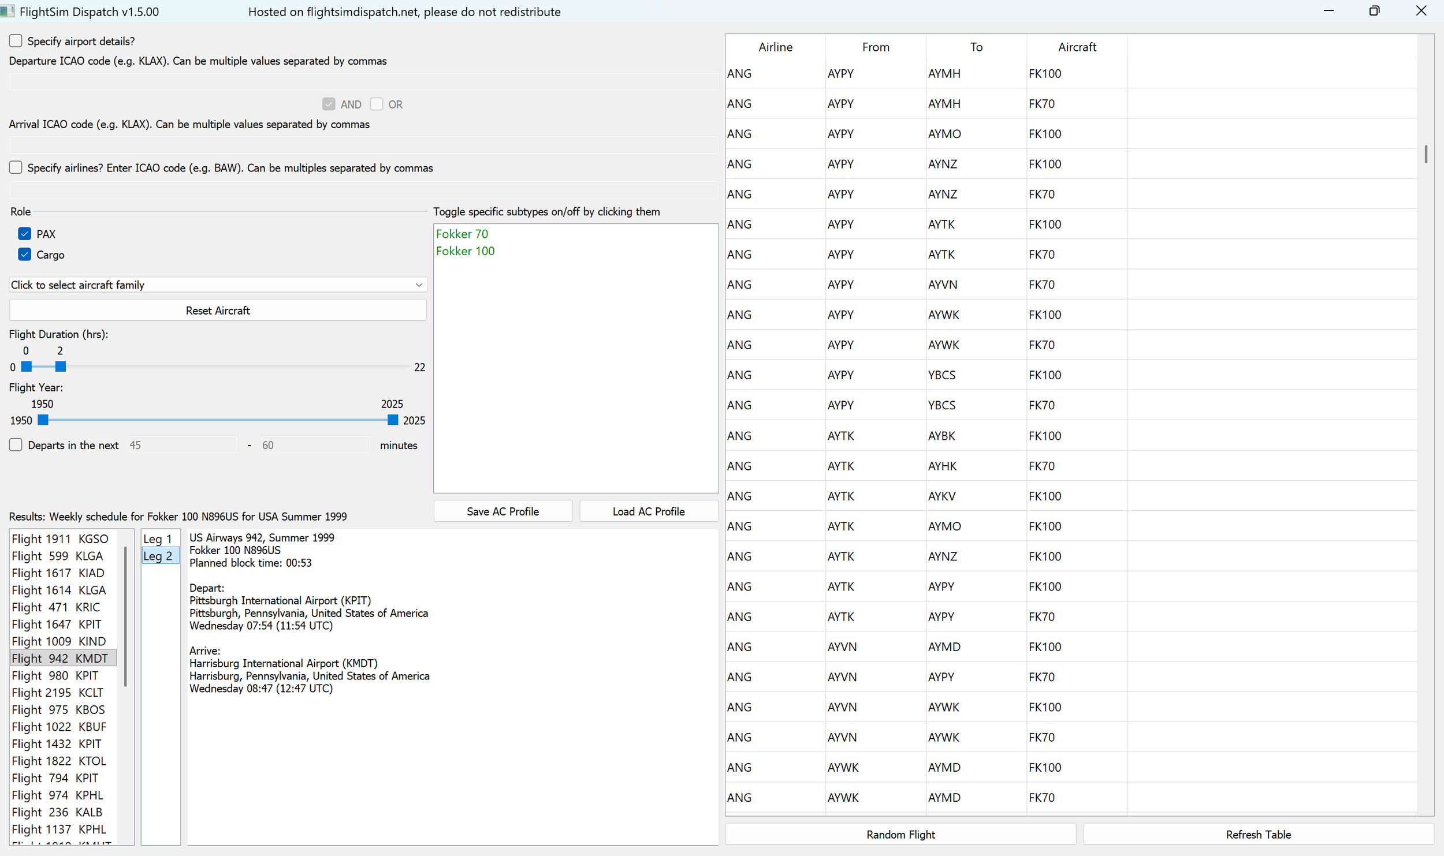Image resolution: width=1444 pixels, height=856 pixels.
Task: Toggle the Fokker 70 subtype
Action: pyautogui.click(x=462, y=234)
